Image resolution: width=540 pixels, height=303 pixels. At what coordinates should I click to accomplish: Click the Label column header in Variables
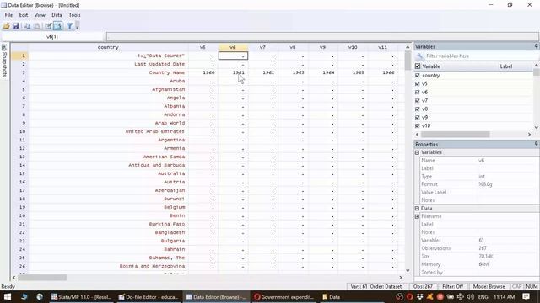point(516,66)
